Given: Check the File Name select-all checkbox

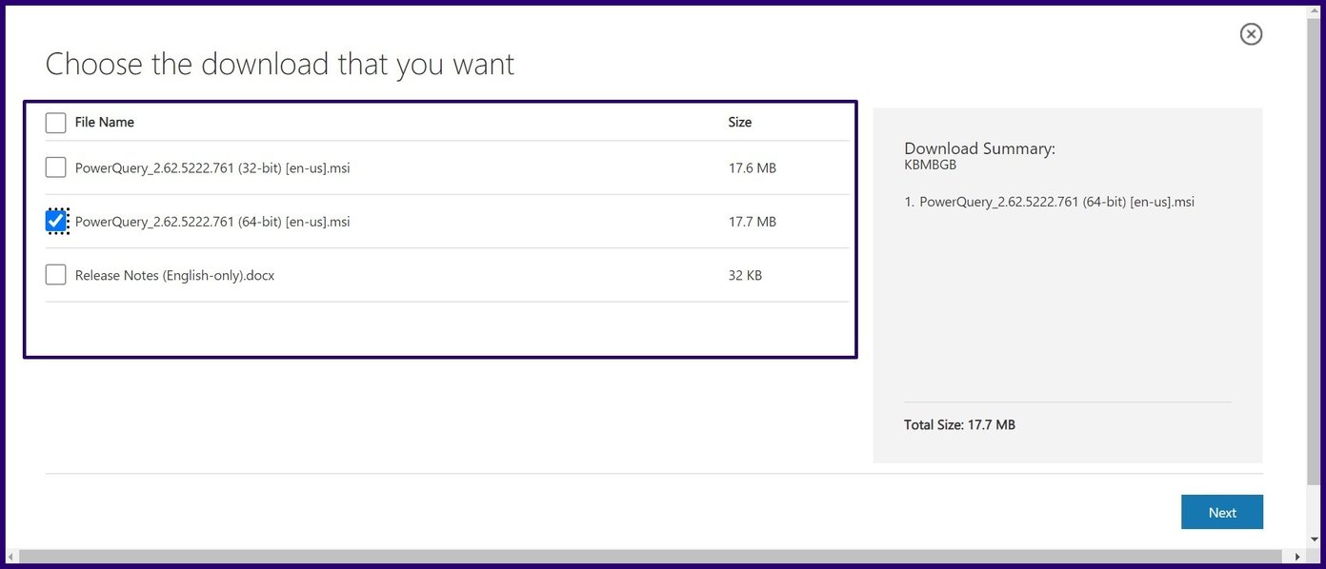Looking at the screenshot, I should (x=56, y=123).
